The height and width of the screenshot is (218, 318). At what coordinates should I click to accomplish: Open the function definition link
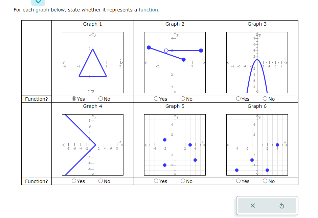(x=148, y=10)
